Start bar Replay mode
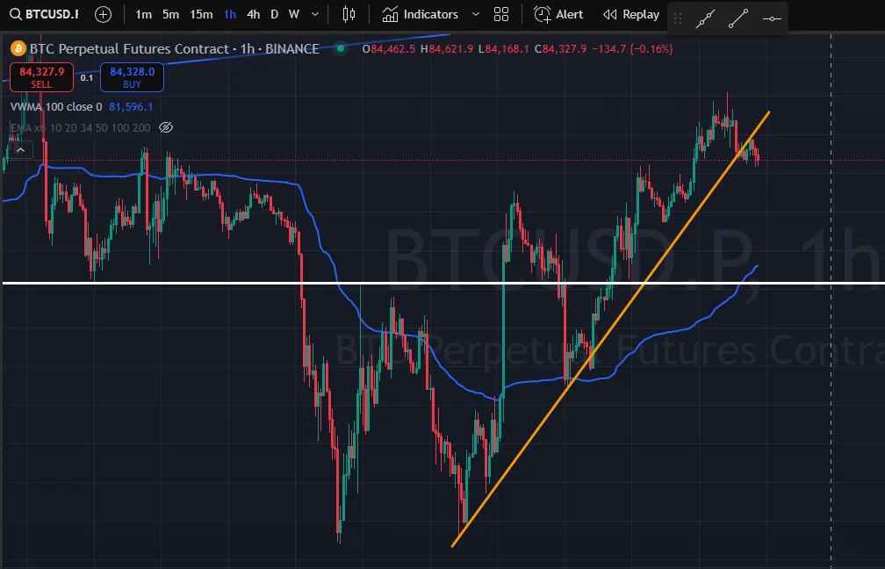The width and height of the screenshot is (885, 569). pyautogui.click(x=631, y=14)
